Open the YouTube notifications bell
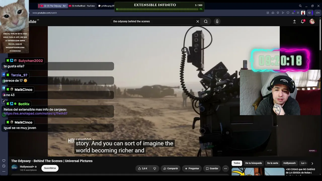This screenshot has width=322, height=181. (303, 21)
